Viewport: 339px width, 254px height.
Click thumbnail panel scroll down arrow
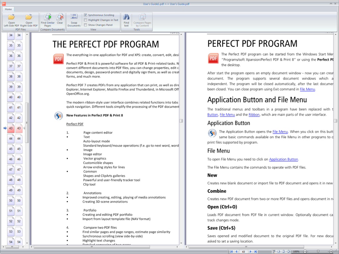(27, 243)
